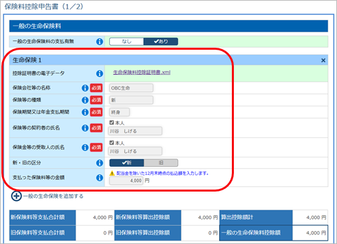Click 必須 badge for 保険等の契約者の氏名
The height and width of the screenshot is (244, 337).
pyautogui.click(x=96, y=128)
